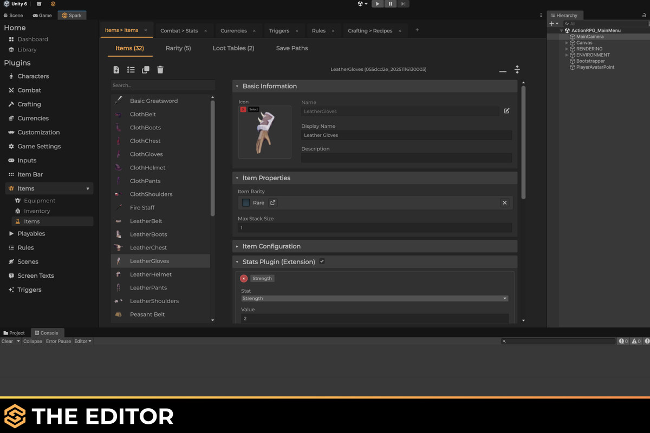Create a new item via the add-file icon
The width and height of the screenshot is (650, 433).
coord(116,69)
